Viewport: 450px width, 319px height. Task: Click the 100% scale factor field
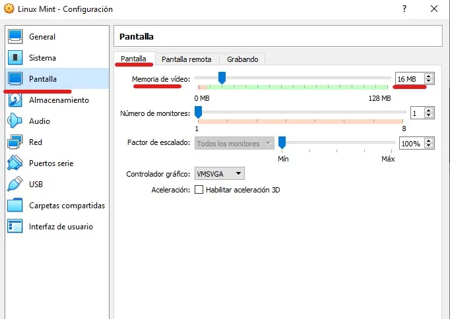(412, 143)
